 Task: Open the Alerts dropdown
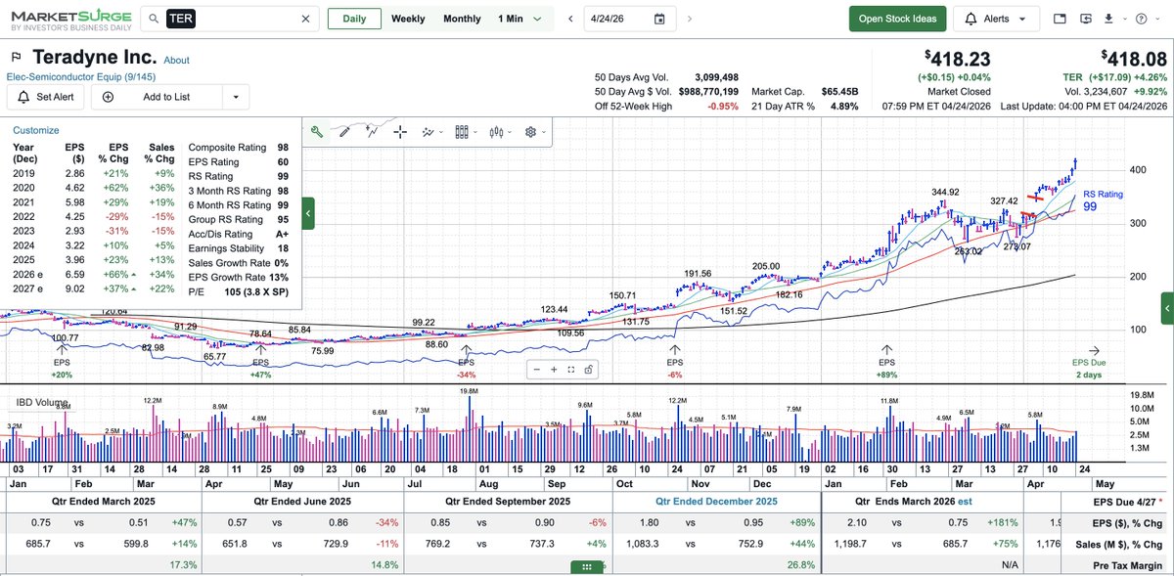[x=996, y=19]
